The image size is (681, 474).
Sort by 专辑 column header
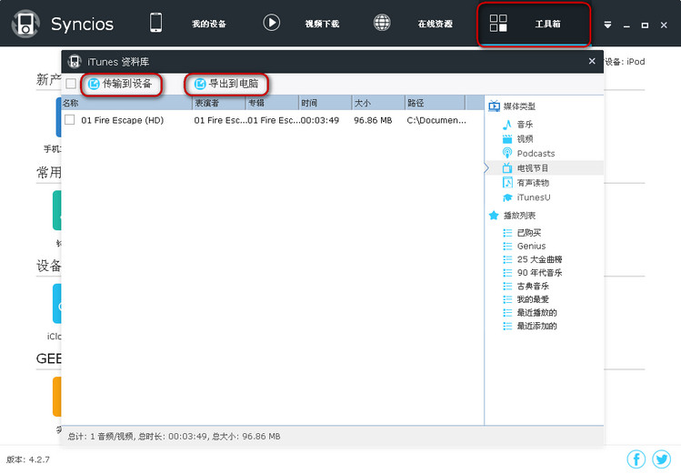pyautogui.click(x=273, y=103)
